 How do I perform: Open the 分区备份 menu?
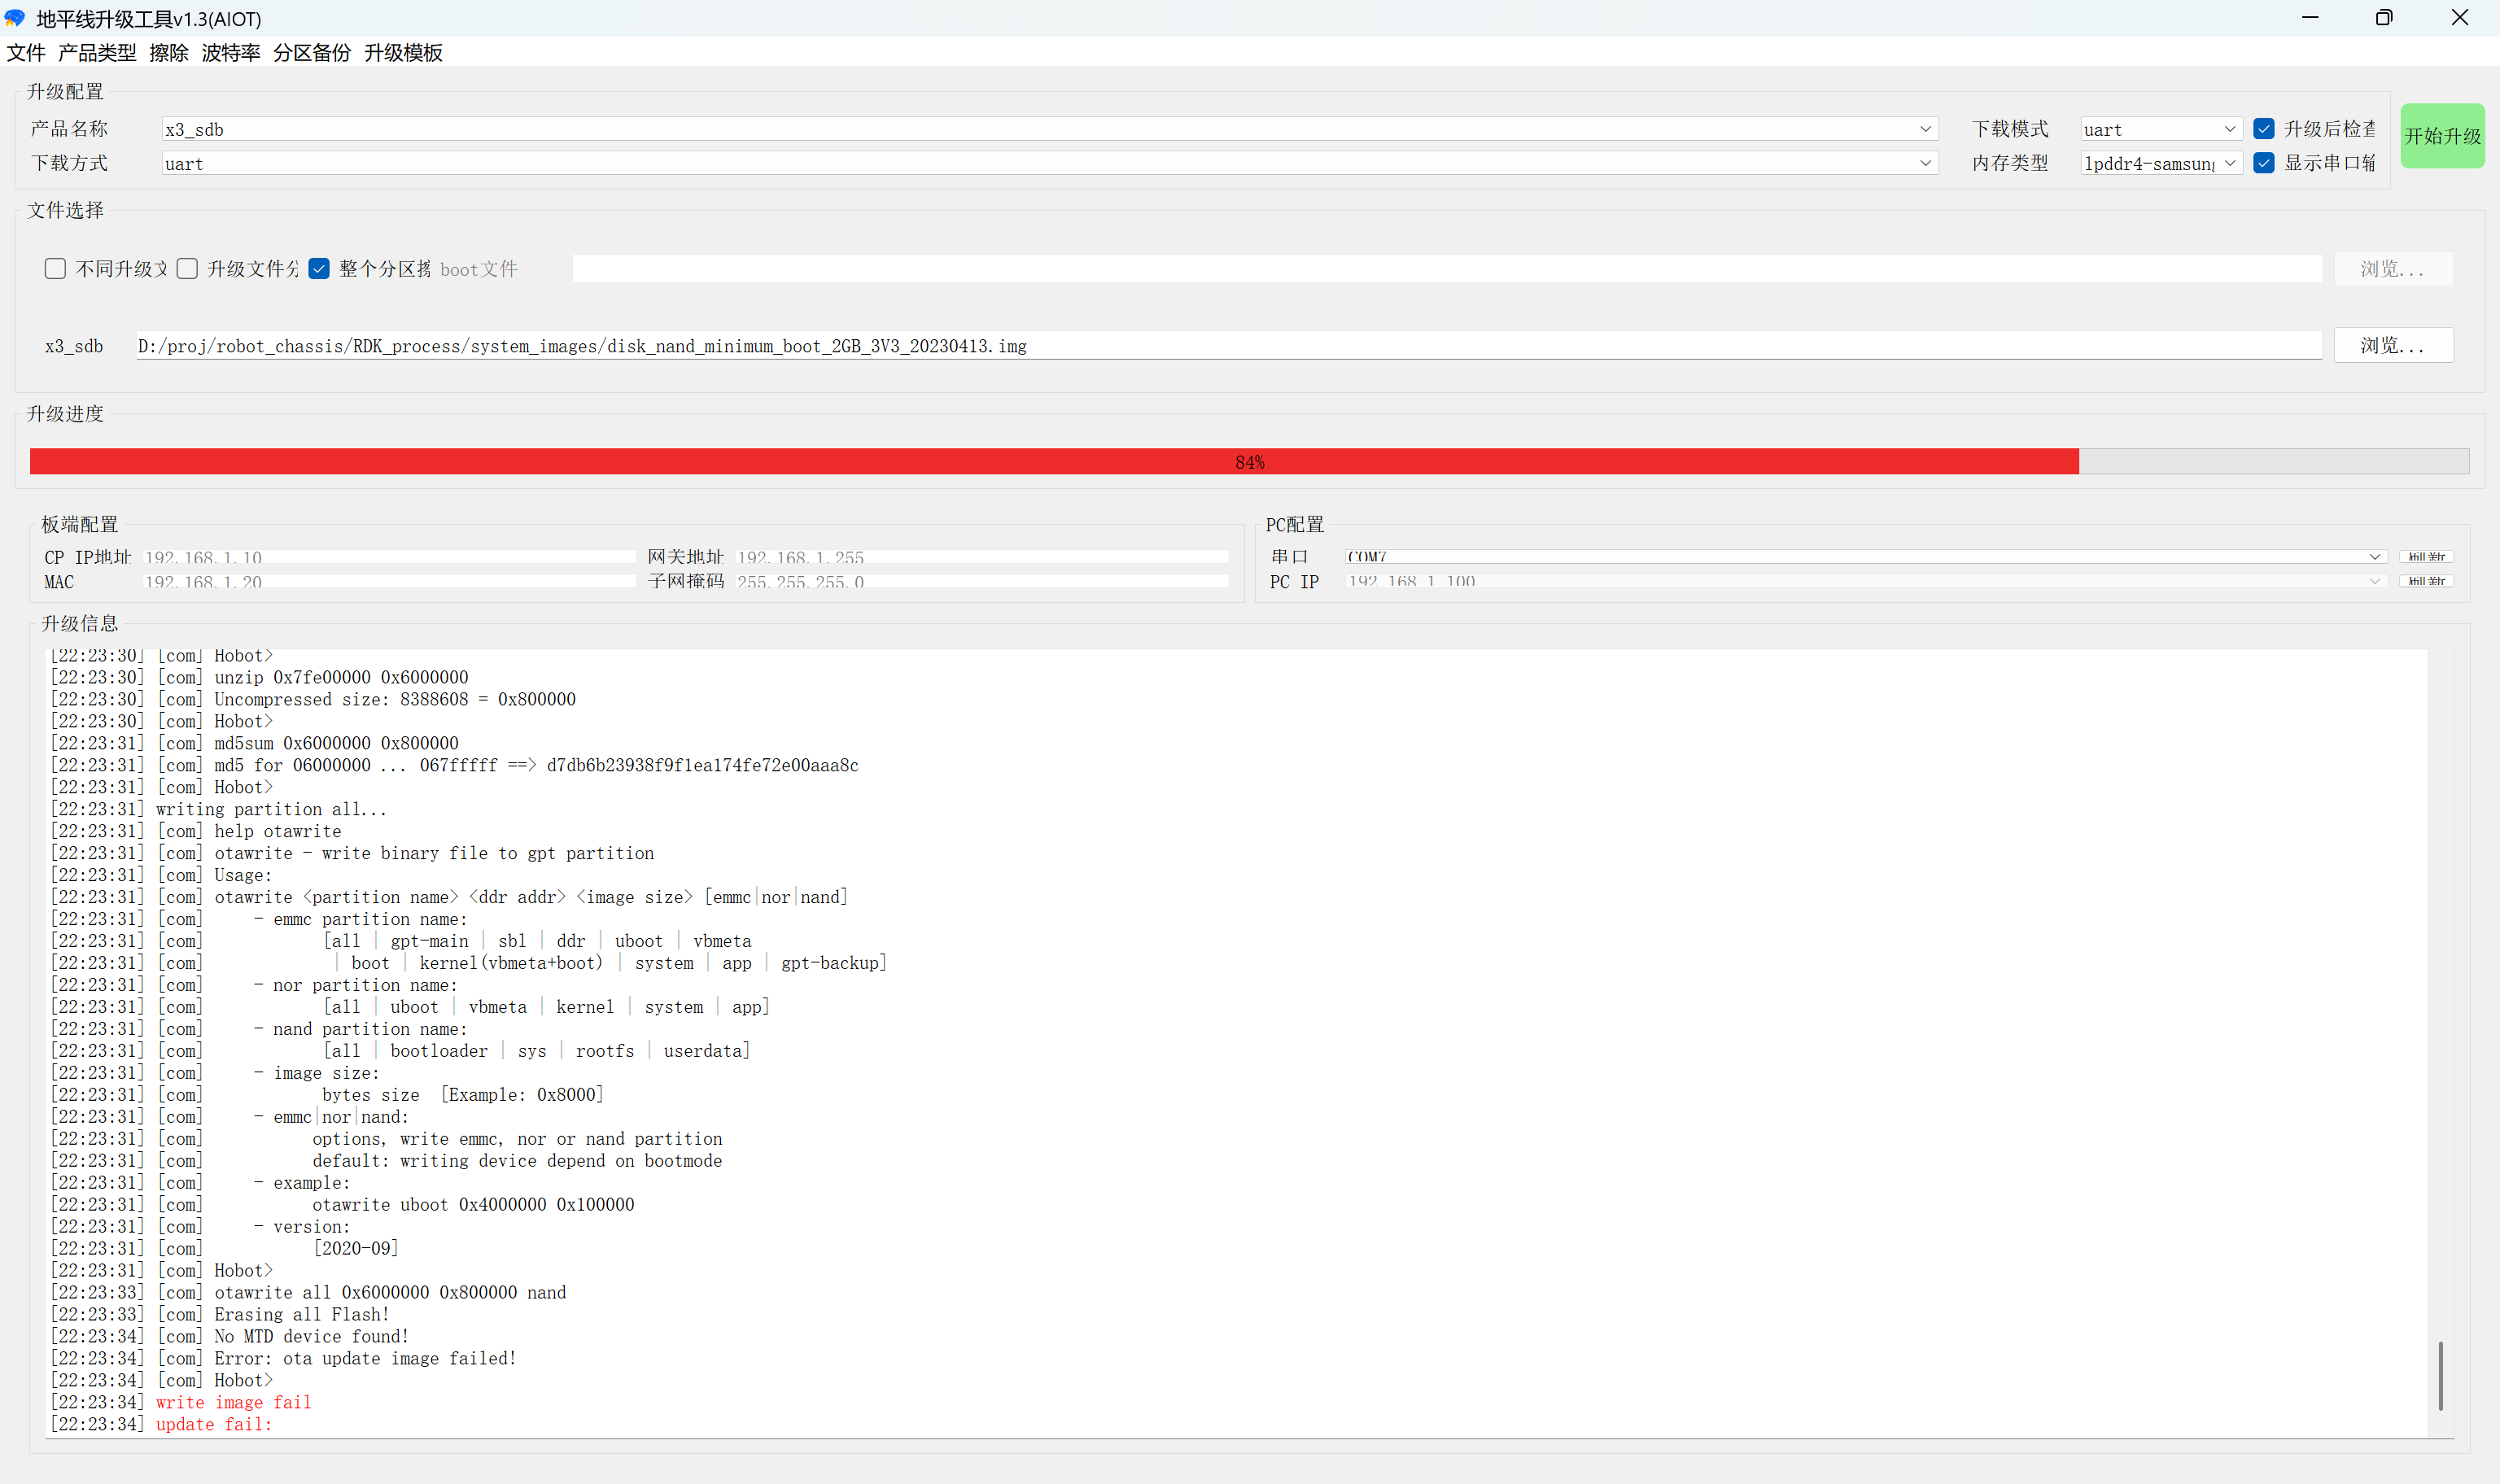pos(312,53)
